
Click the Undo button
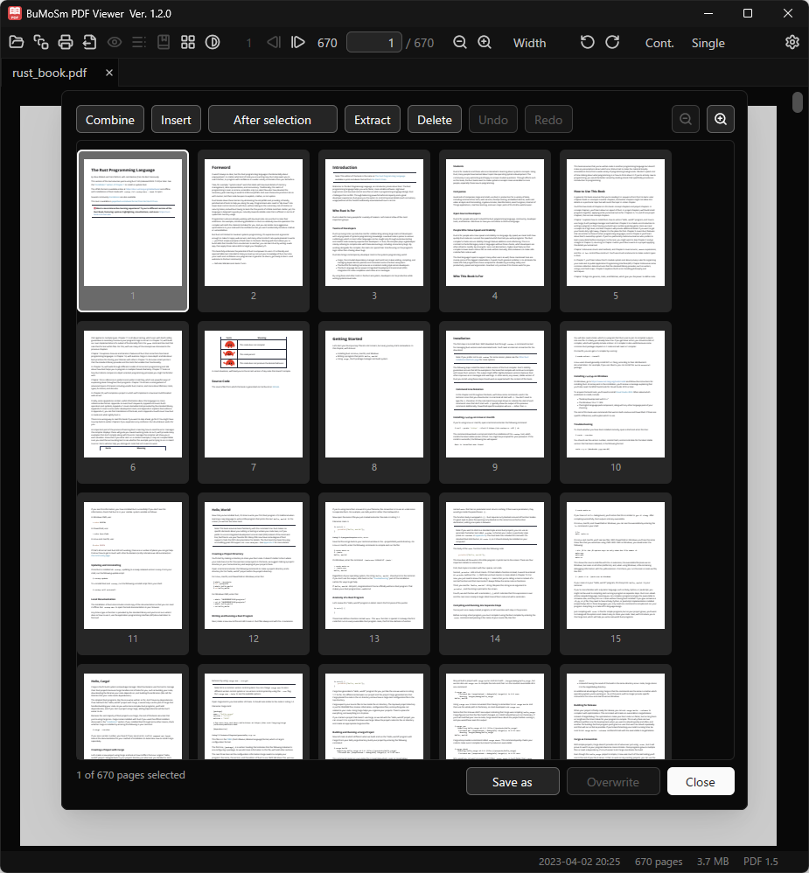[492, 120]
